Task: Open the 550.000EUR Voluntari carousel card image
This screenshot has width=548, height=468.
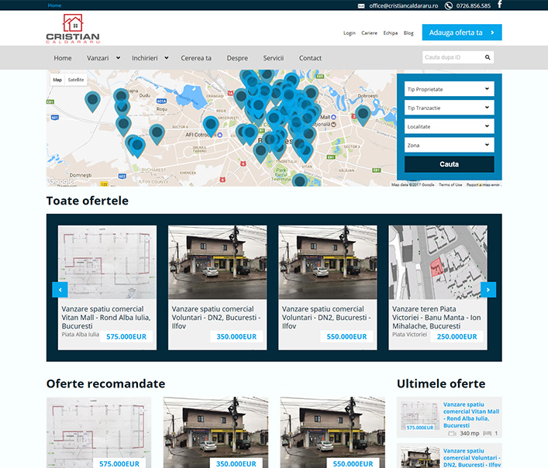Action: pyautogui.click(x=327, y=262)
